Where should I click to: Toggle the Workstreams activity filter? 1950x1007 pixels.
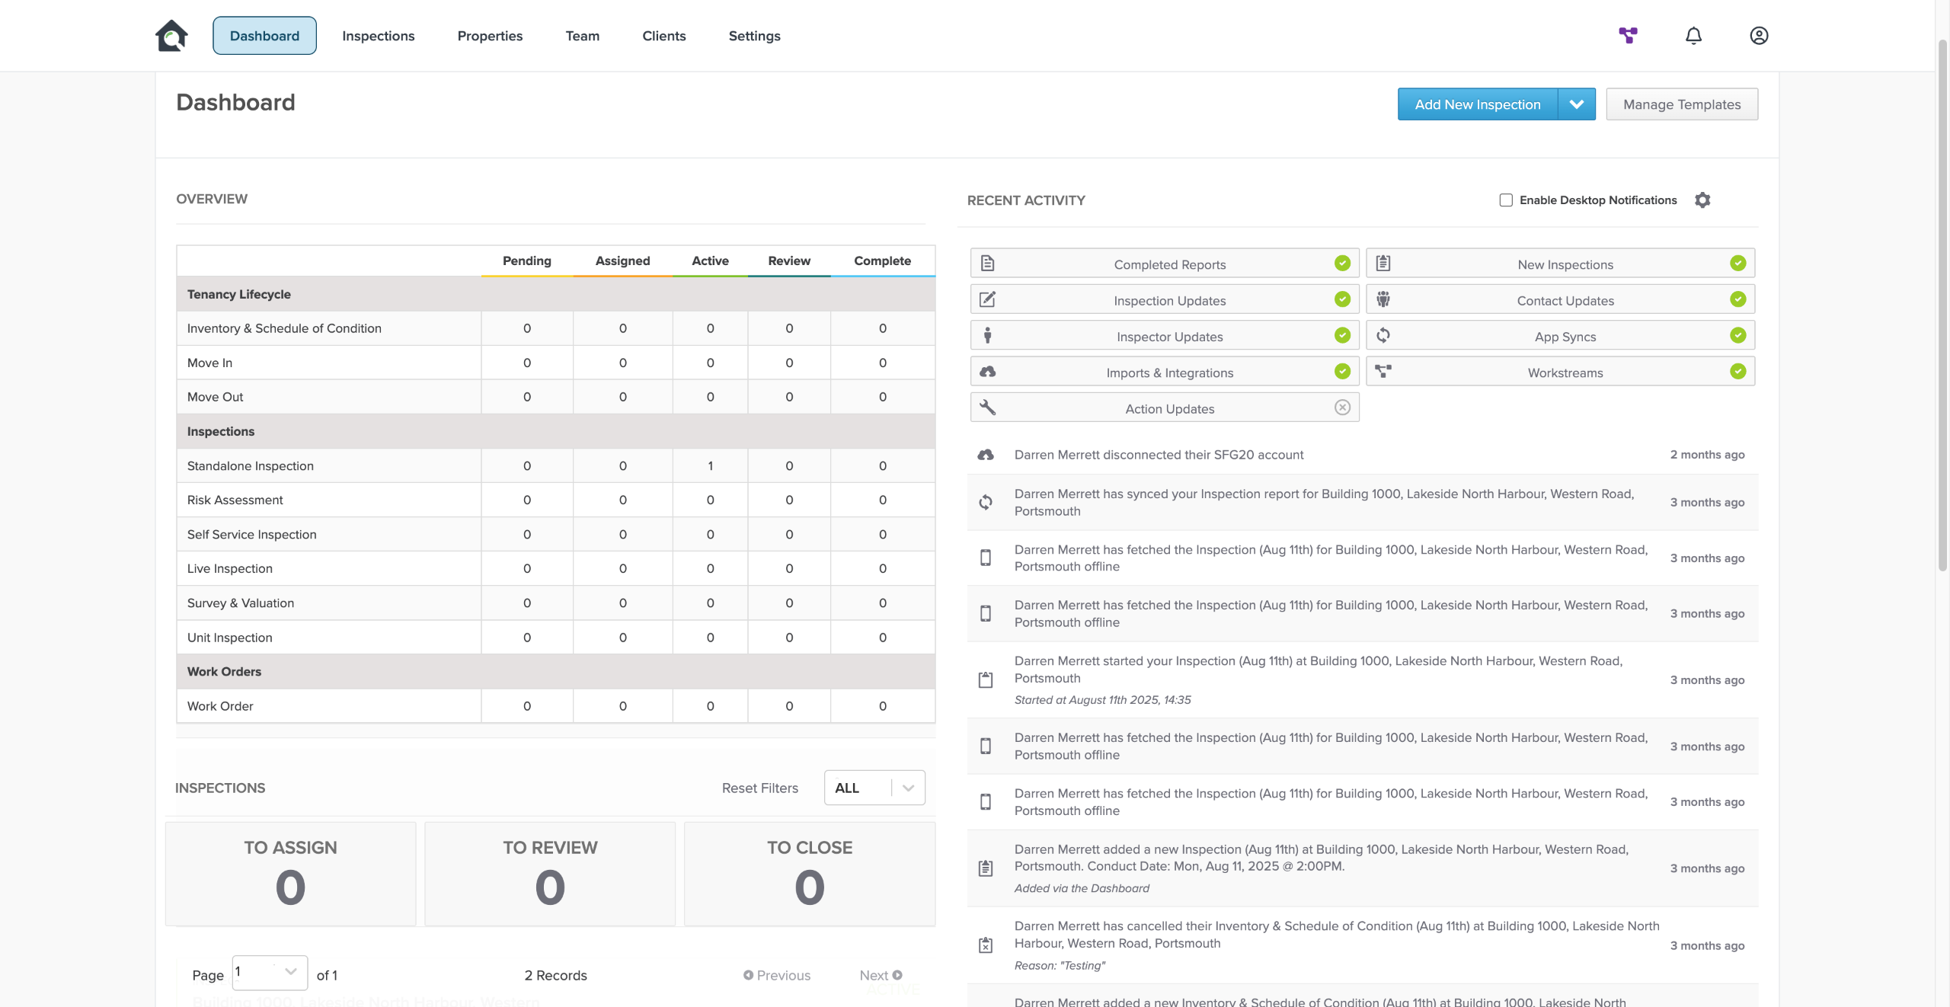coord(1737,372)
